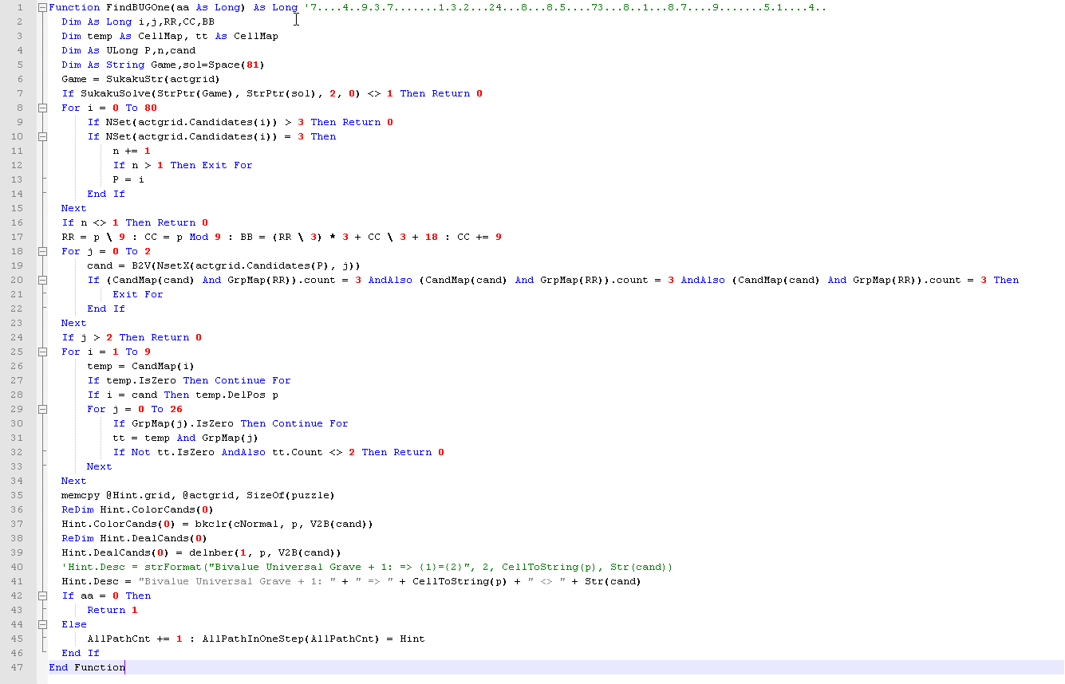Click 'Game = SukakuStr(actgrid)' line

coord(141,79)
